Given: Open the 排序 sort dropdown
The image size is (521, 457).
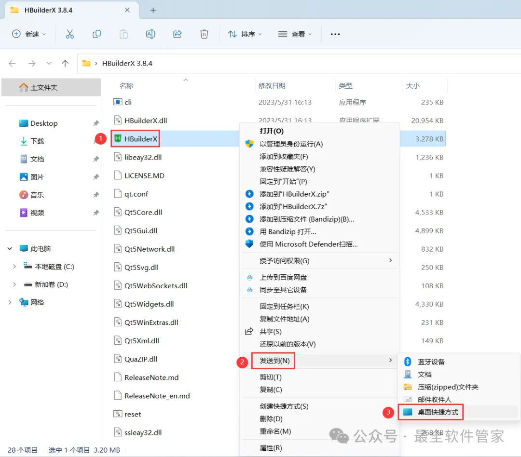Looking at the screenshot, I should click(x=245, y=34).
